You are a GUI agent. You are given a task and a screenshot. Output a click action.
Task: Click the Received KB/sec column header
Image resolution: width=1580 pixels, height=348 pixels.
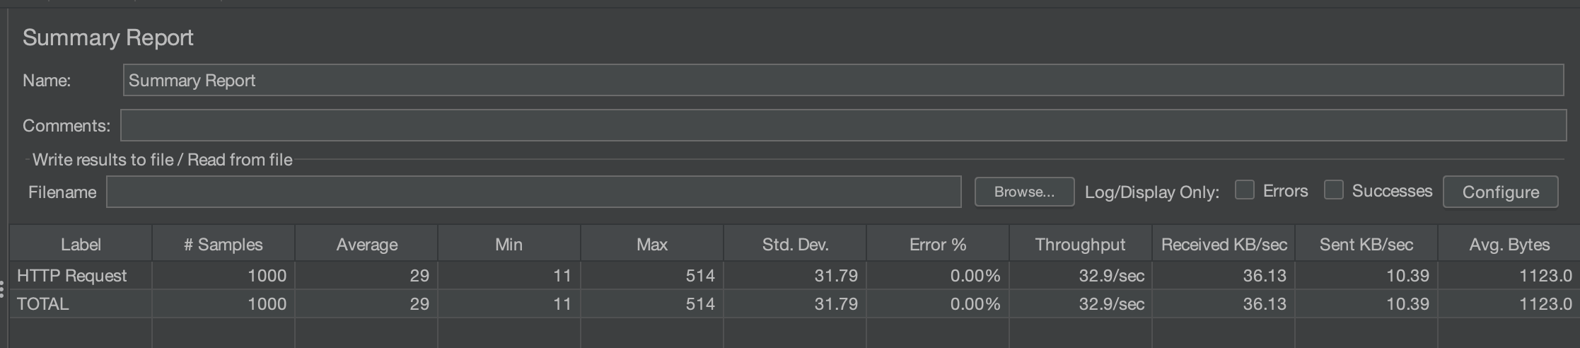(x=1224, y=245)
